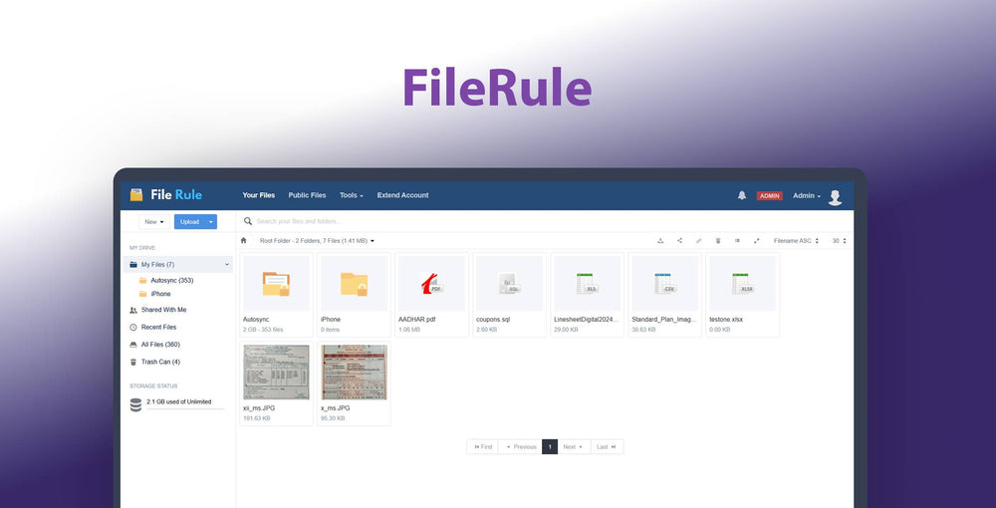Click the download icon in the file toolbar
Screen dimensions: 996x508
coord(660,240)
